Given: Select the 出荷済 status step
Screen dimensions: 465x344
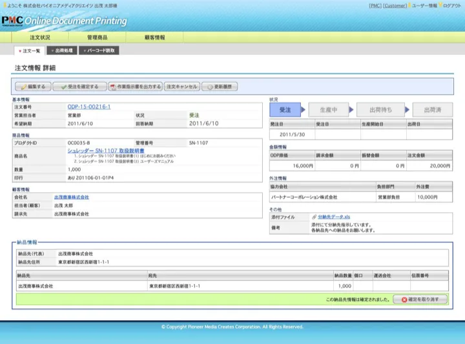Looking at the screenshot, I should 433,110.
